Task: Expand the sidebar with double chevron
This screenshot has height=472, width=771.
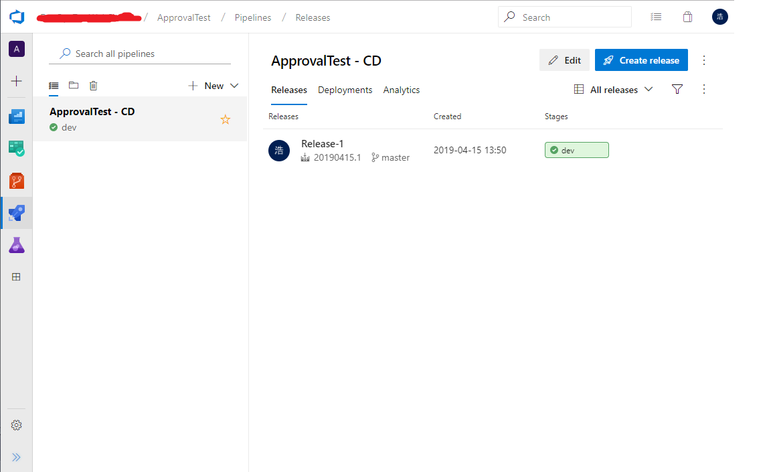Action: pyautogui.click(x=16, y=457)
